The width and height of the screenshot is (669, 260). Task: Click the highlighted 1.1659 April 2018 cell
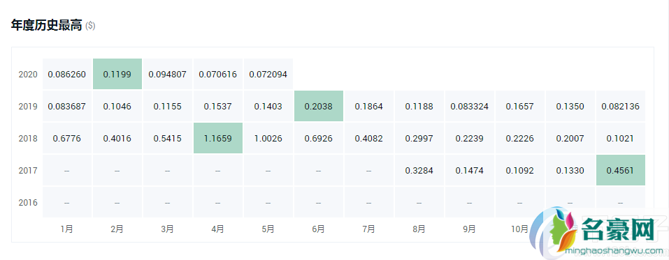click(217, 138)
